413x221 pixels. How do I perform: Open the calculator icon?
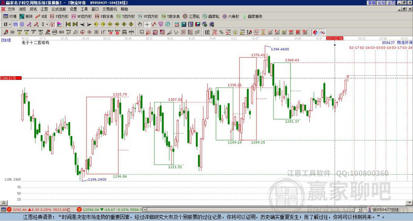pos(184,25)
